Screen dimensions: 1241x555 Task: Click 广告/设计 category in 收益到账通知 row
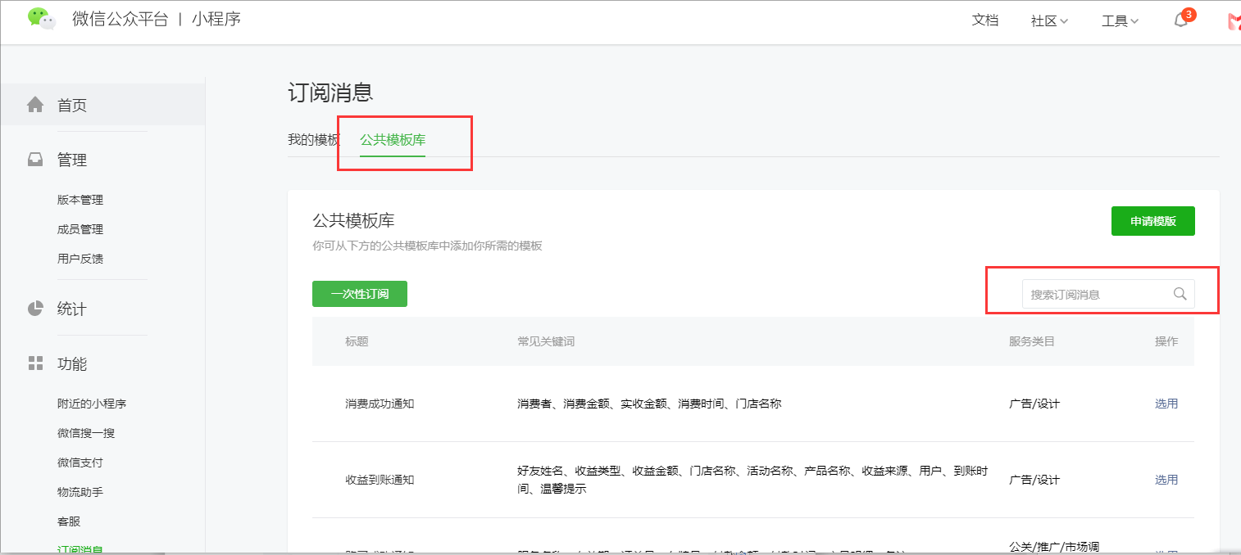(x=1034, y=480)
